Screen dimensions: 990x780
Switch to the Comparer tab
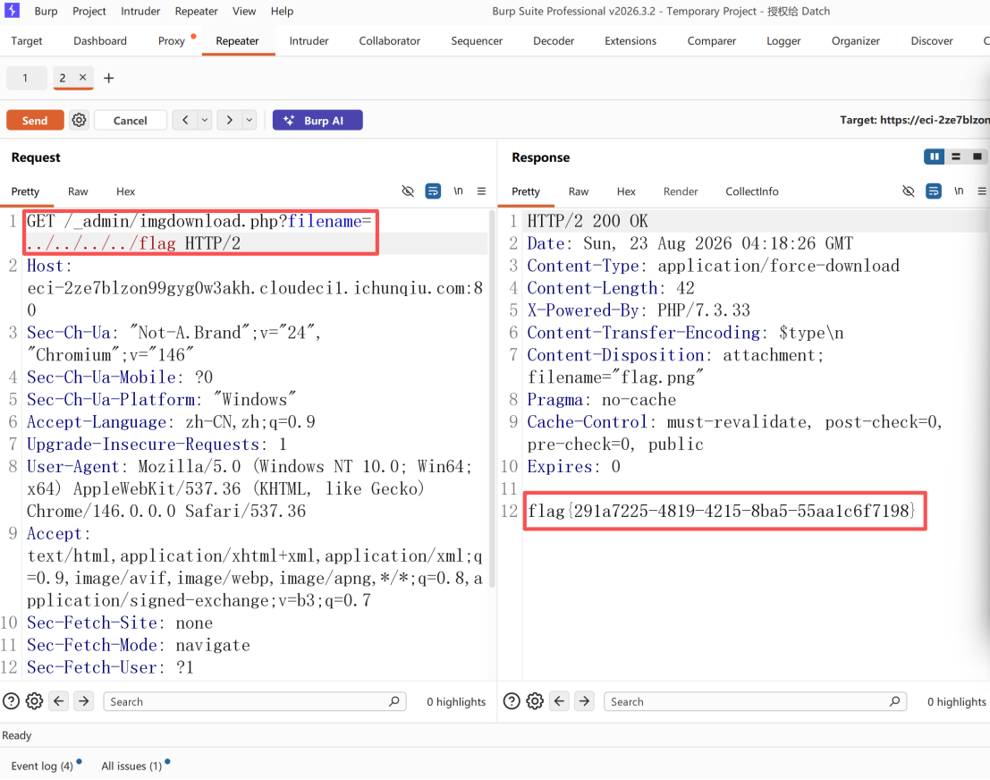(x=712, y=40)
